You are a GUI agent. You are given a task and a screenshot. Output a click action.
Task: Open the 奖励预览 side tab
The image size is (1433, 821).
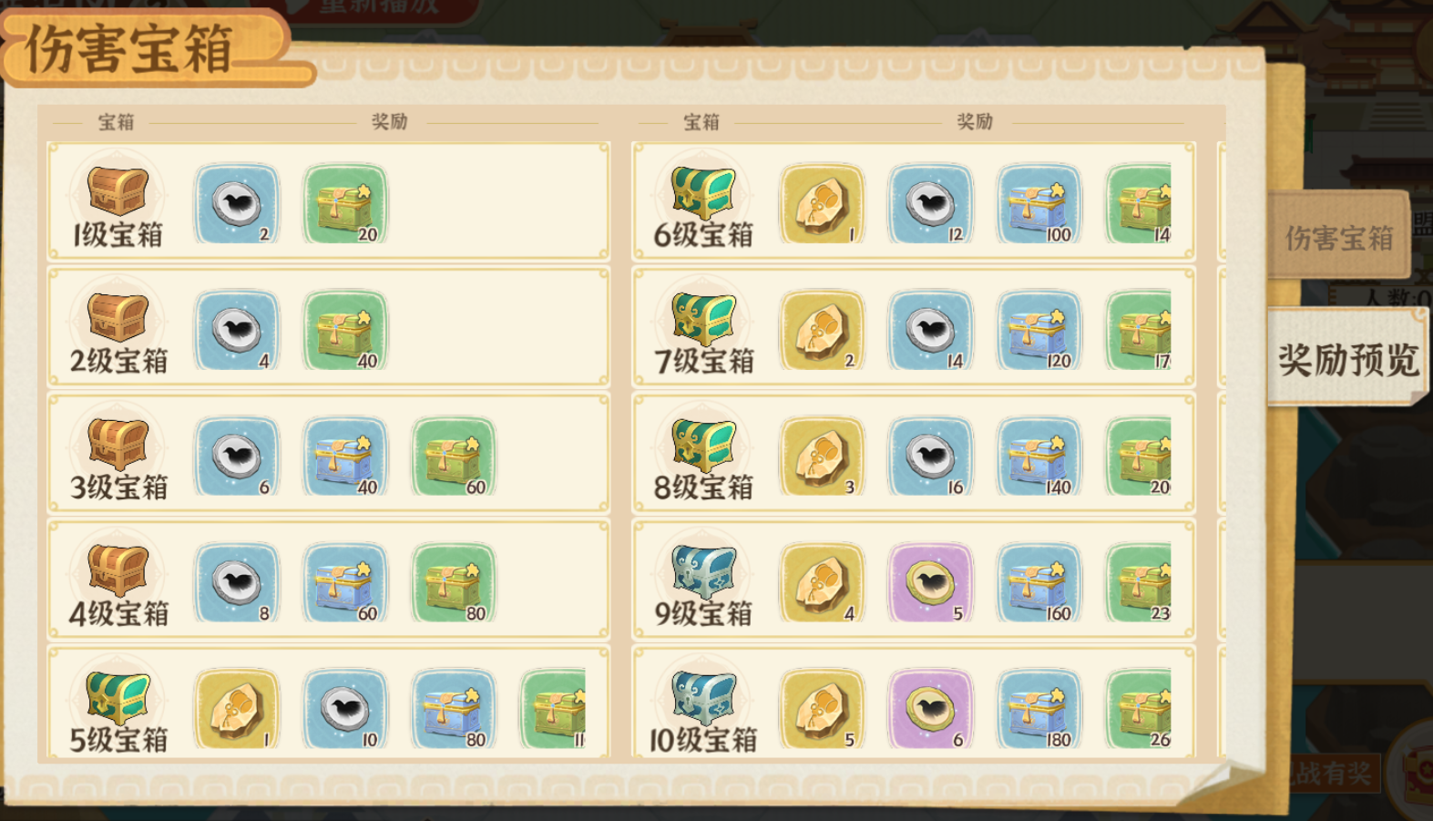pyautogui.click(x=1348, y=358)
